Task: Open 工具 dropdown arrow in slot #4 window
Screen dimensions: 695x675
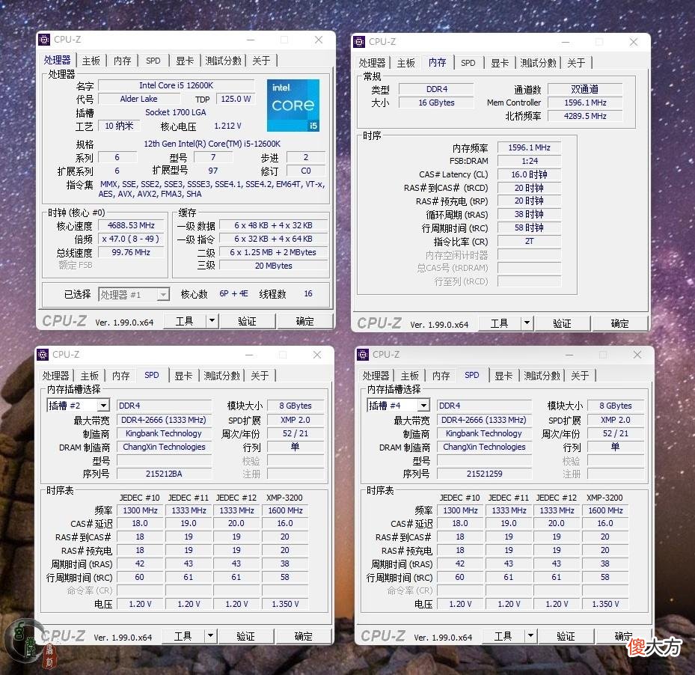Action: (530, 636)
